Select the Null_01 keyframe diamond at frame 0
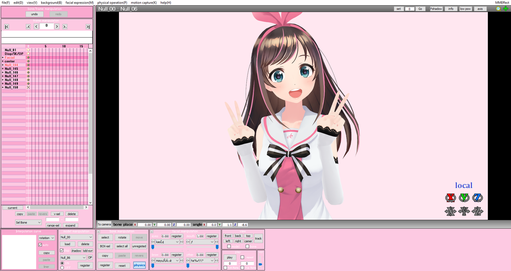The width and height of the screenshot is (511, 271). click(28, 50)
